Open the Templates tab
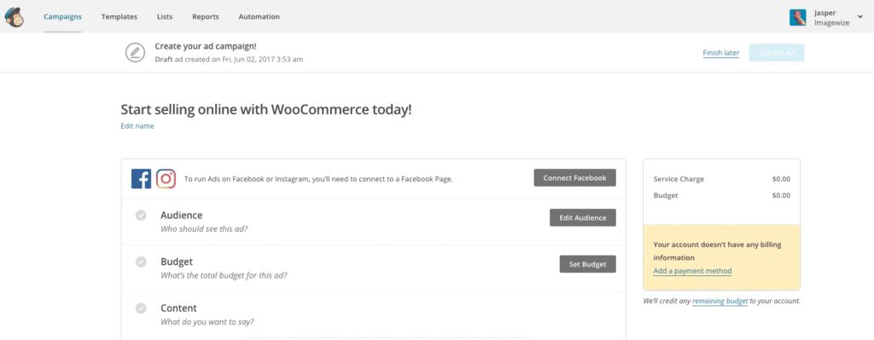The width and height of the screenshot is (874, 340). click(119, 17)
